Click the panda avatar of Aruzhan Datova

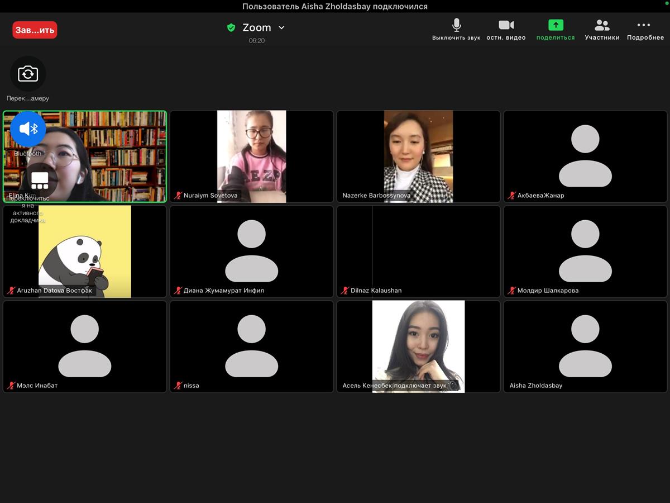tap(84, 251)
